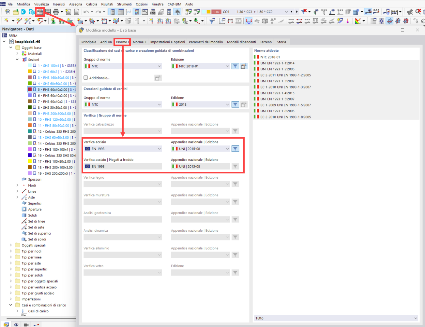Open the script console icon
The image size is (425, 327).
(144, 12)
